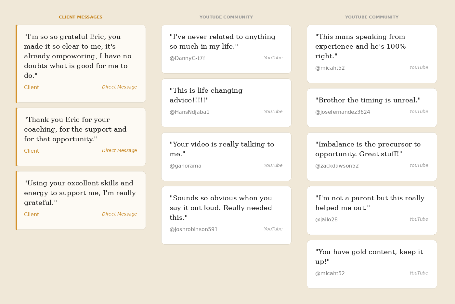Click the "Imbalance is the precursor" quote card
The height and width of the screenshot is (304, 455).
[372, 157]
